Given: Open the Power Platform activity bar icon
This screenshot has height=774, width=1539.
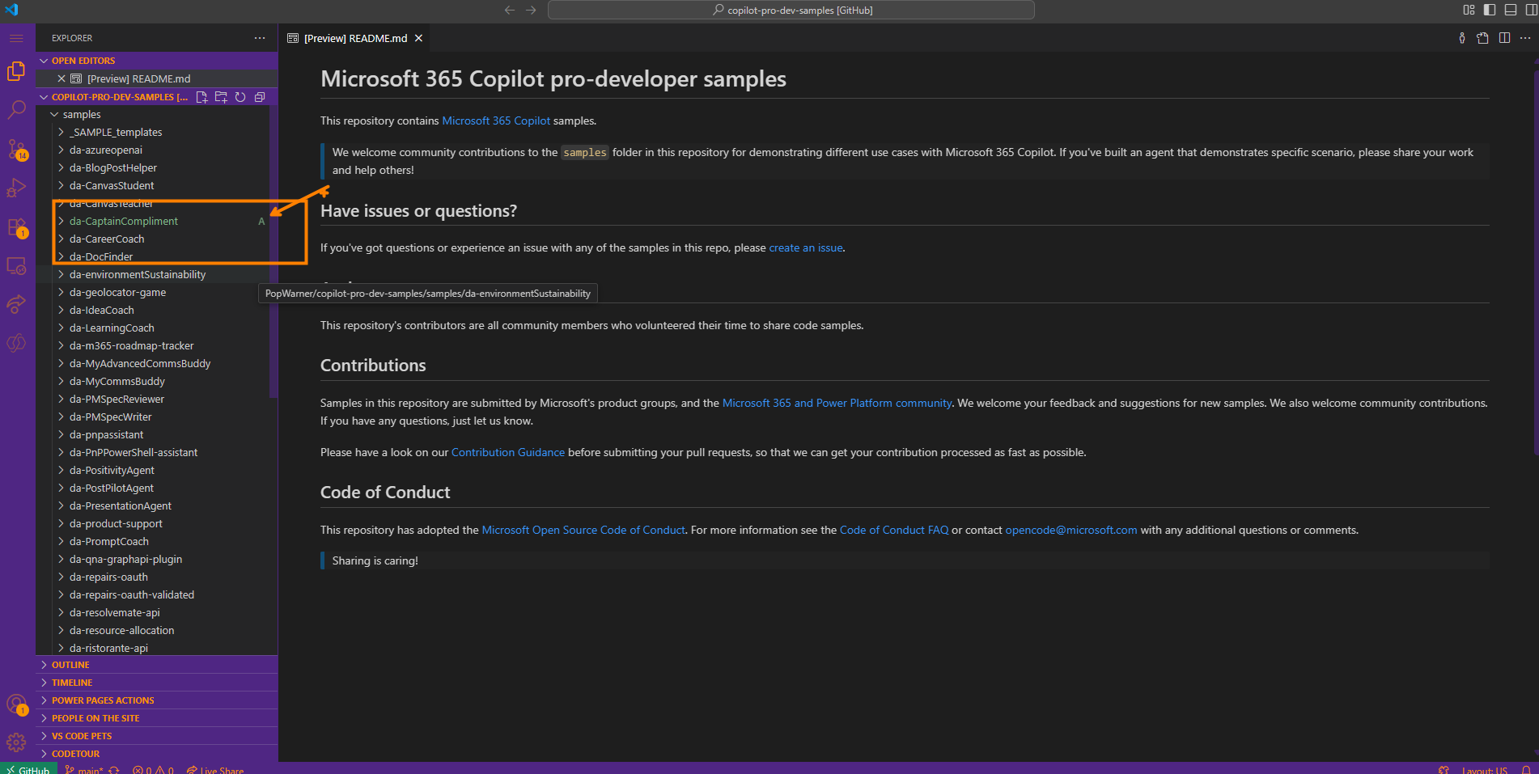Looking at the screenshot, I should point(16,343).
